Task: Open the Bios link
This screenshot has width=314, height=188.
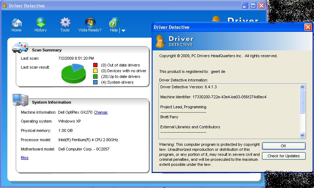Action: [25, 158]
